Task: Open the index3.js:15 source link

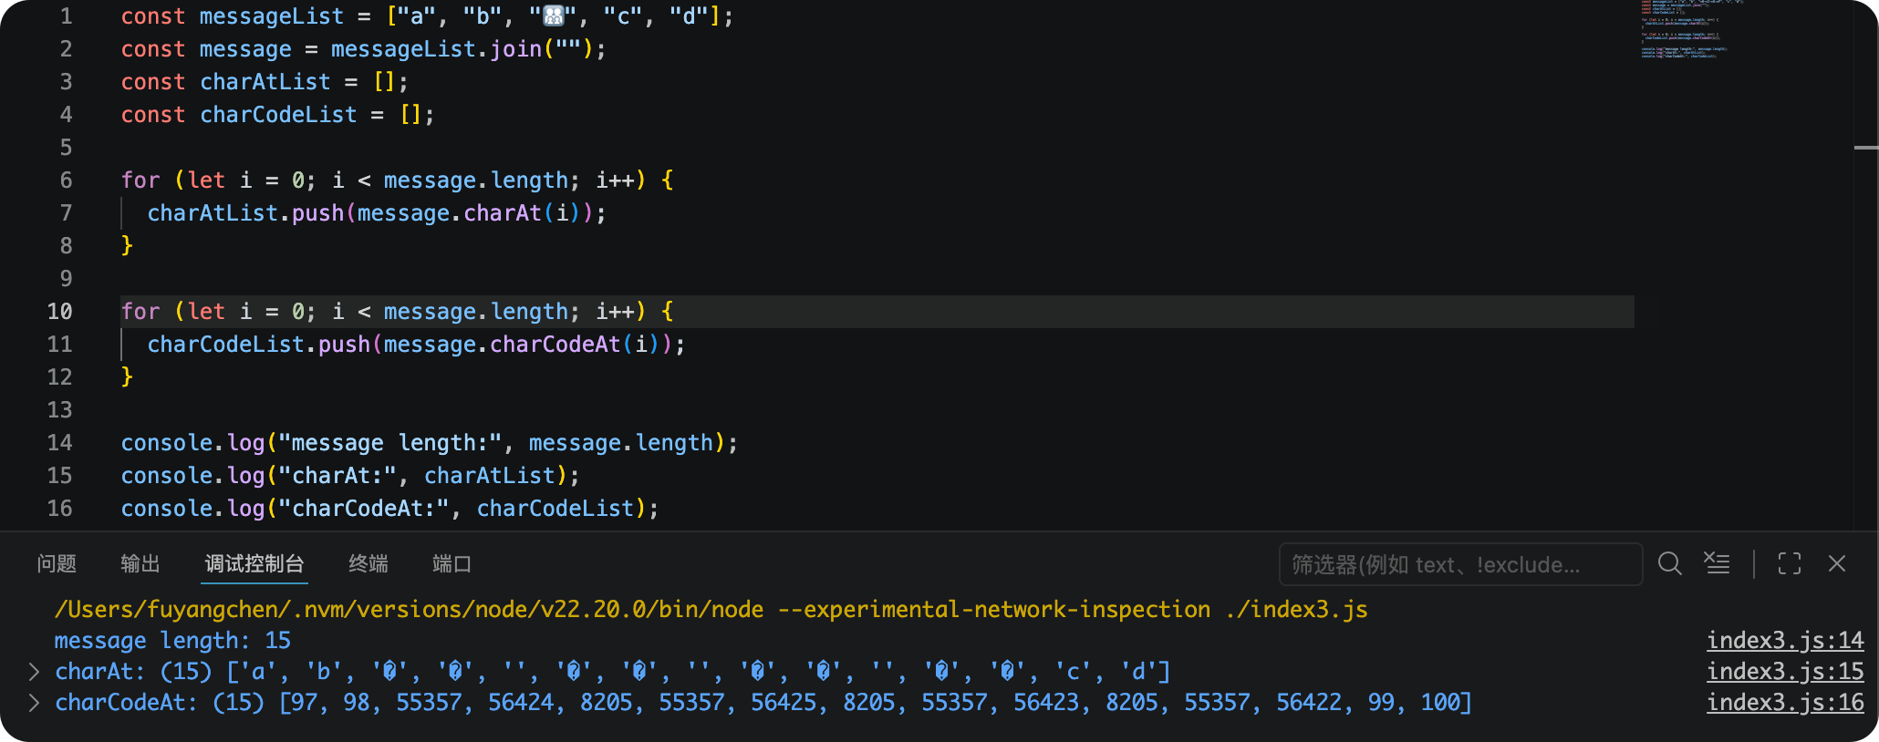Action: pyautogui.click(x=1785, y=672)
